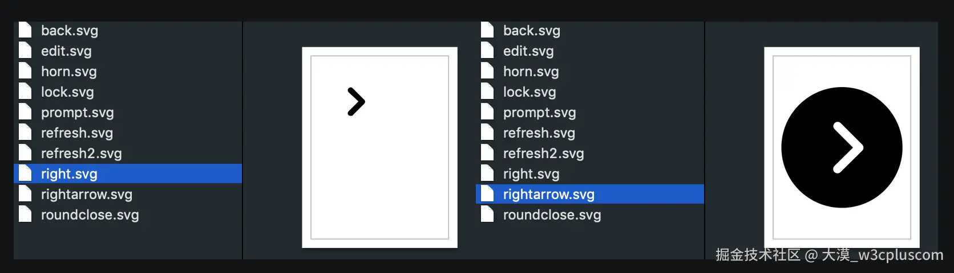Image resolution: width=954 pixels, height=273 pixels.
Task: Select prompt.svg in the left file list
Action: click(x=77, y=113)
